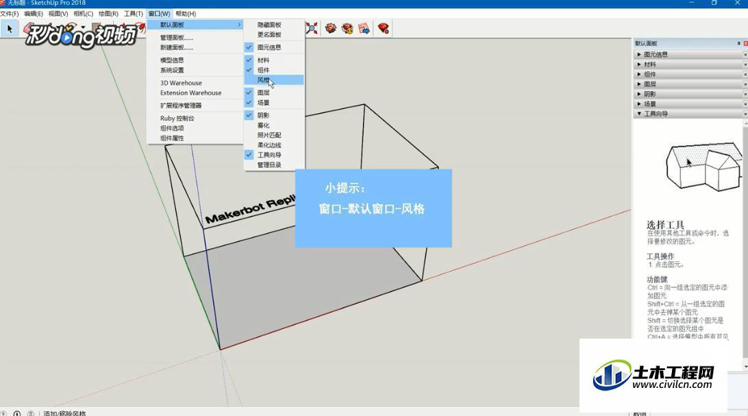The width and height of the screenshot is (748, 416).
Task: Select the arrow Select tool in toolbar
Action: (x=9, y=29)
